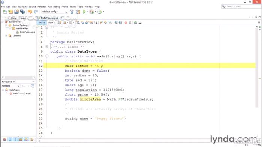Viewport: 262px width, 147px height.
Task: Click Projects panel horizontal scrollbar
Action: pyautogui.click(x=18, y=77)
